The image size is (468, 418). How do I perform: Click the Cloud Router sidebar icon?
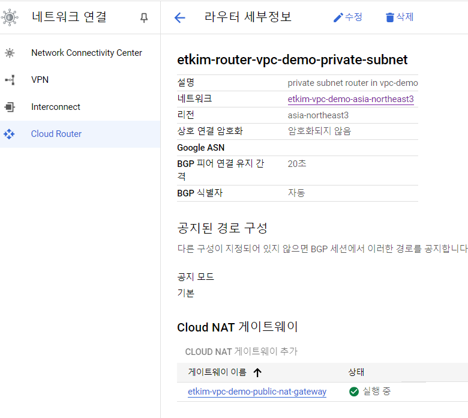pos(9,134)
